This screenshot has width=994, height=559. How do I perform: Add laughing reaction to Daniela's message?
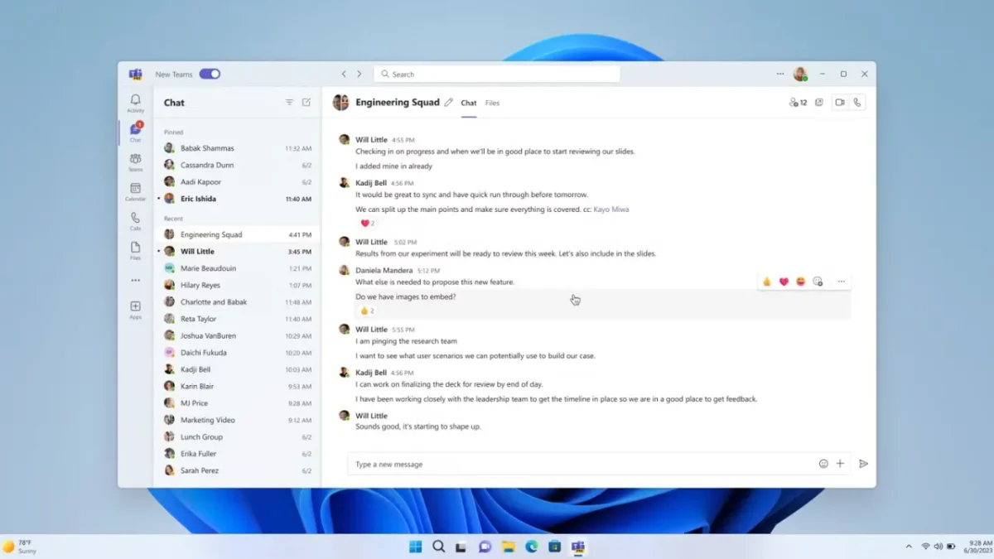click(800, 281)
